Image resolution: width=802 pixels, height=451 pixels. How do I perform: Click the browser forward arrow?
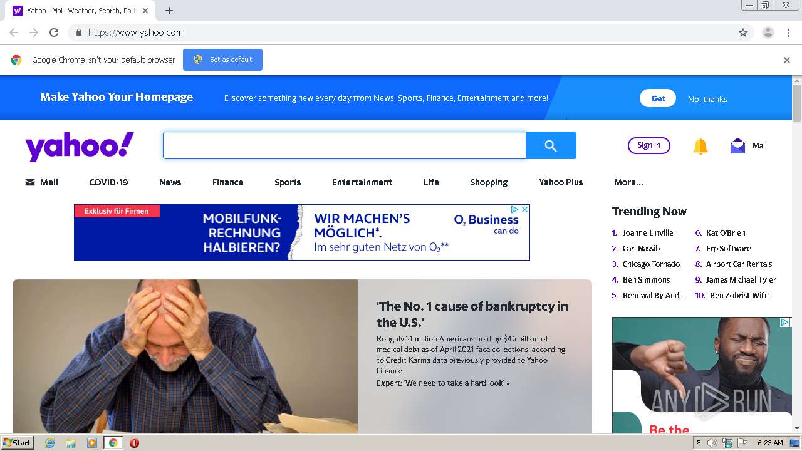(x=34, y=33)
